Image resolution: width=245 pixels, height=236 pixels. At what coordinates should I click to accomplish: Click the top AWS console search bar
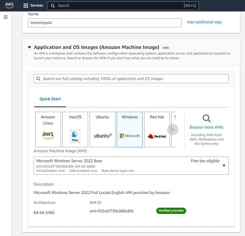(x=123, y=6)
